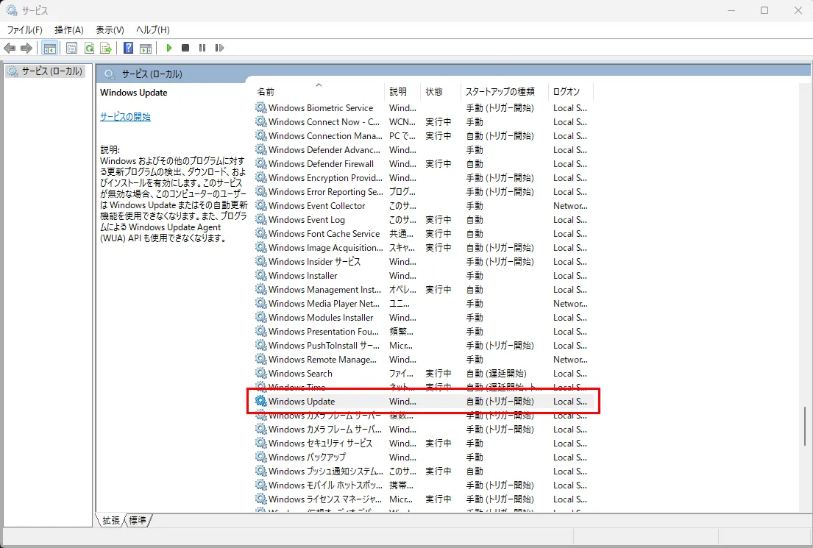Select Windows Encryption Provid... service name

coord(325,177)
